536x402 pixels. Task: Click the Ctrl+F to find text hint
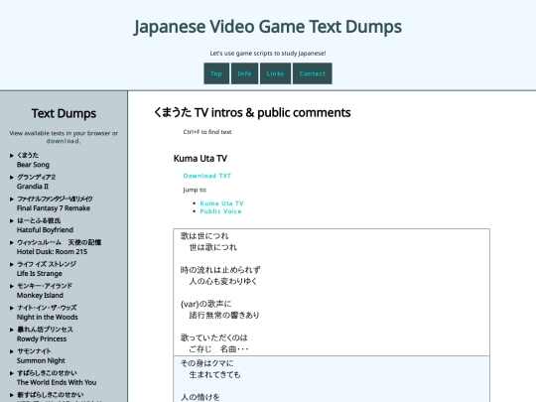[x=207, y=132]
